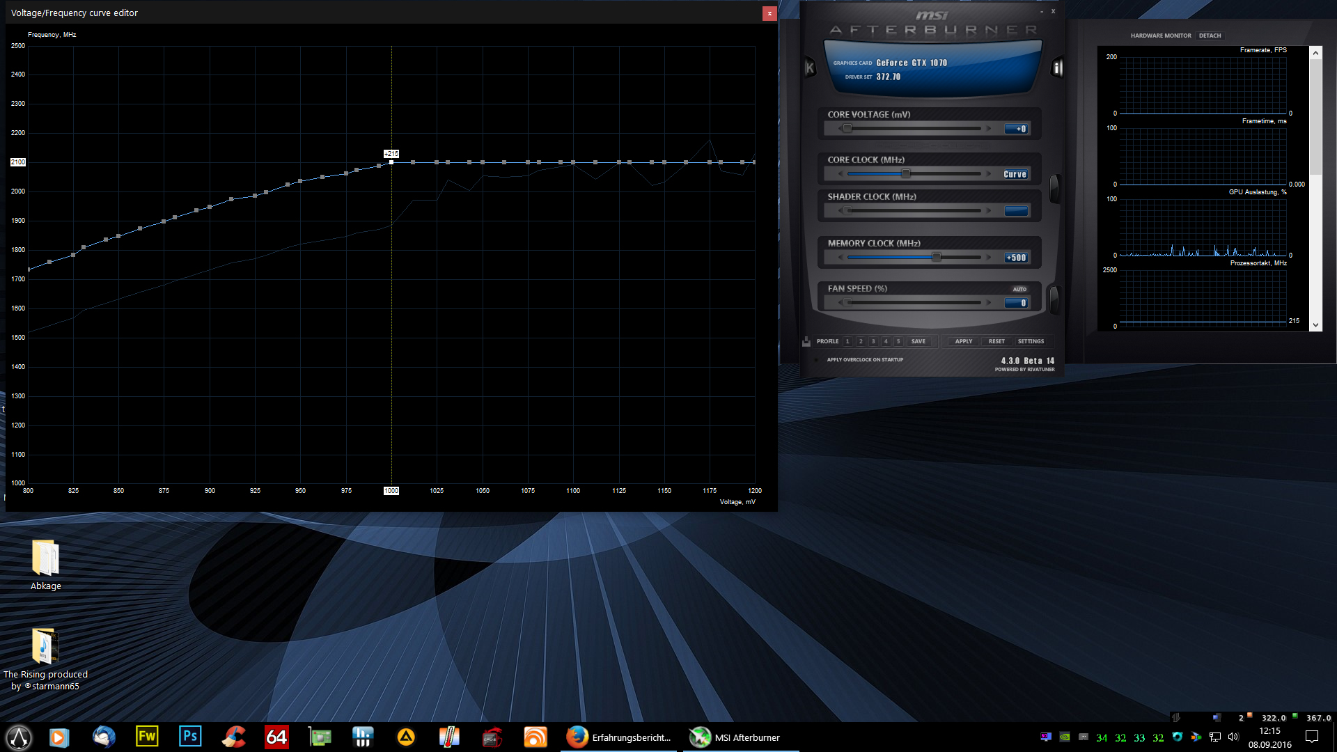
Task: Launch Photoshop from the taskbar
Action: (x=190, y=737)
